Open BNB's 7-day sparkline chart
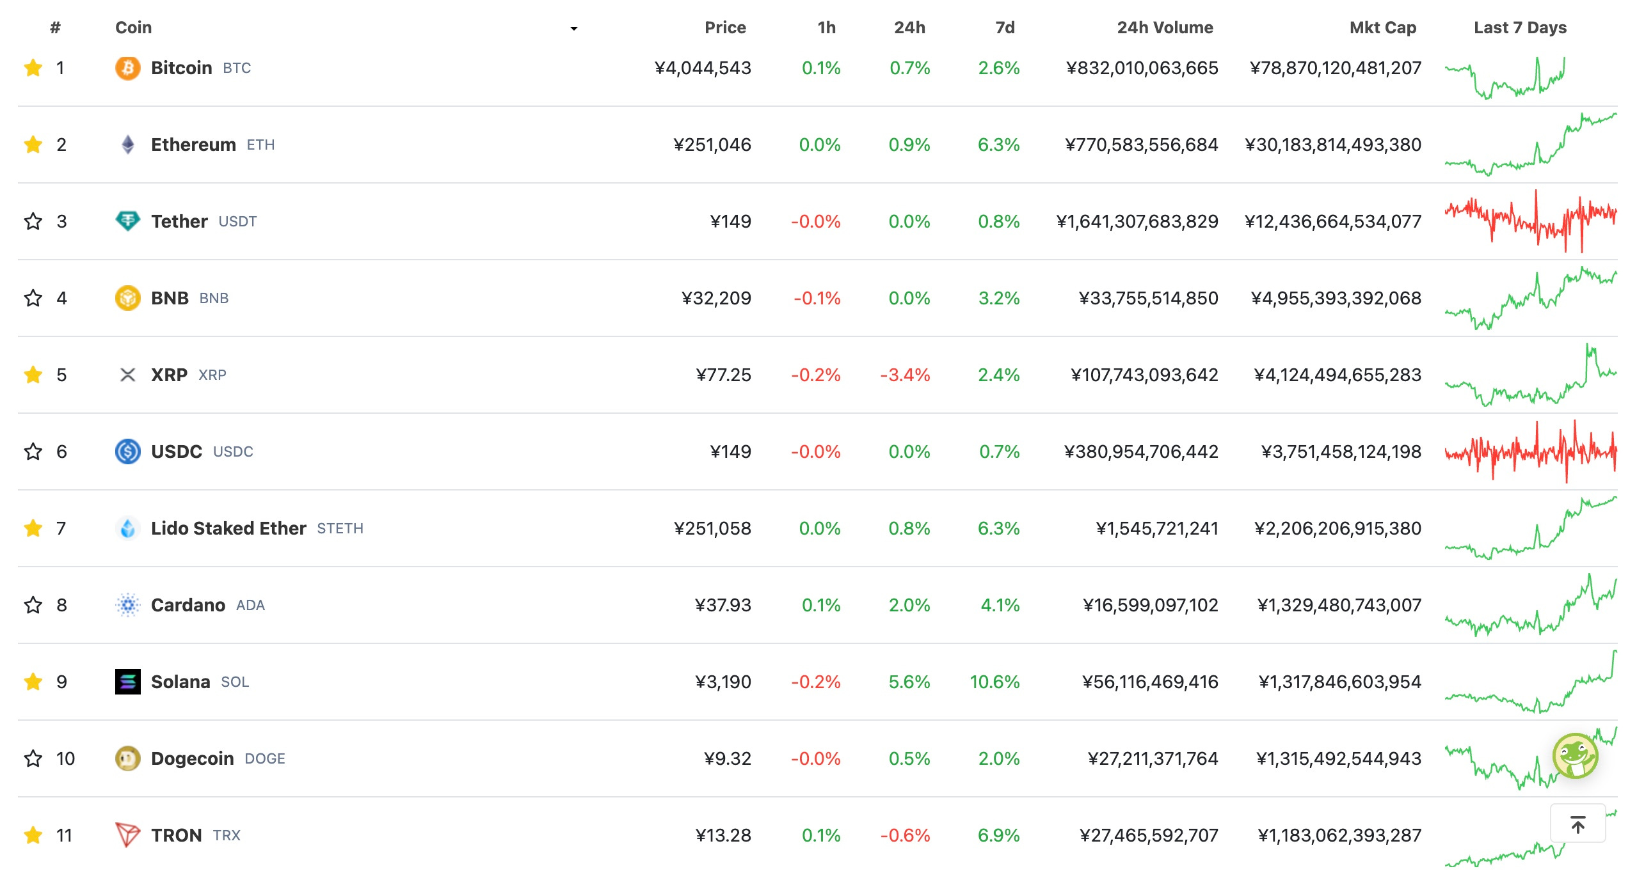This screenshot has height=871, width=1637. pyautogui.click(x=1531, y=298)
